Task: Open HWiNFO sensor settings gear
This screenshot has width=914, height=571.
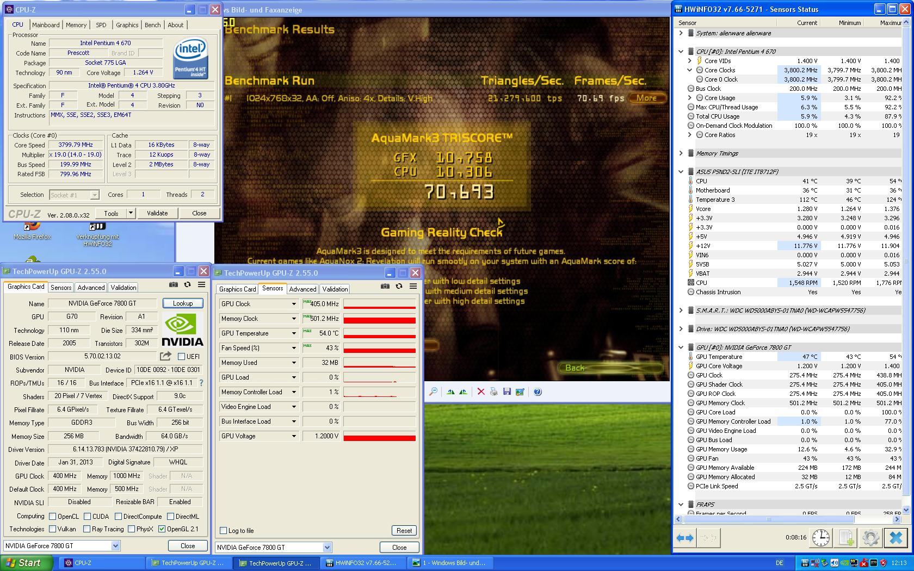Action: pos(870,538)
